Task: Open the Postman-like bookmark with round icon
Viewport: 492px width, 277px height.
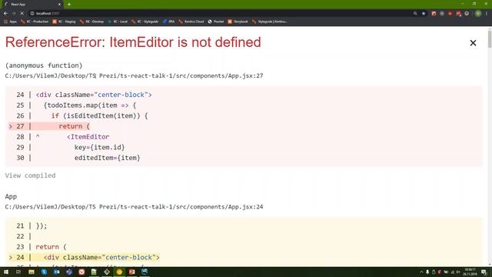Action: [216, 22]
